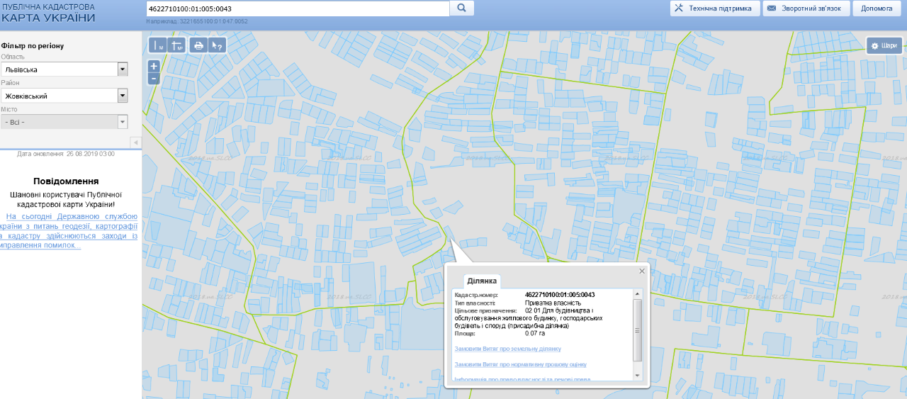
Task: Expand the disabled Місто dropdown
Action: (x=123, y=122)
